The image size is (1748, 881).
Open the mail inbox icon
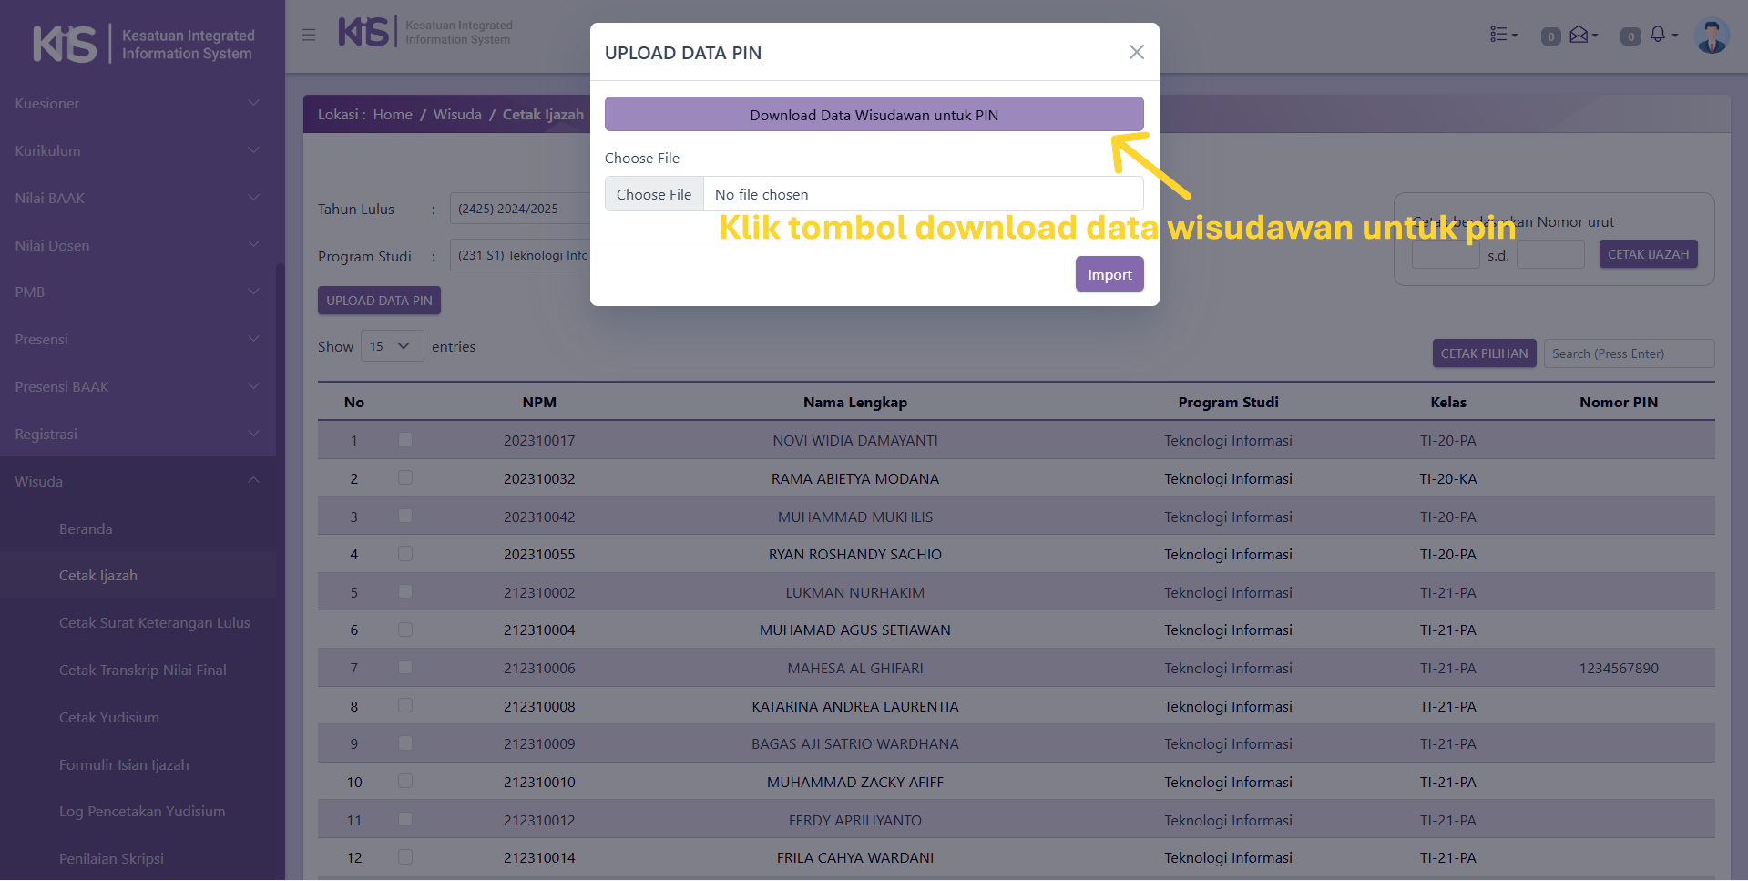1580,35
